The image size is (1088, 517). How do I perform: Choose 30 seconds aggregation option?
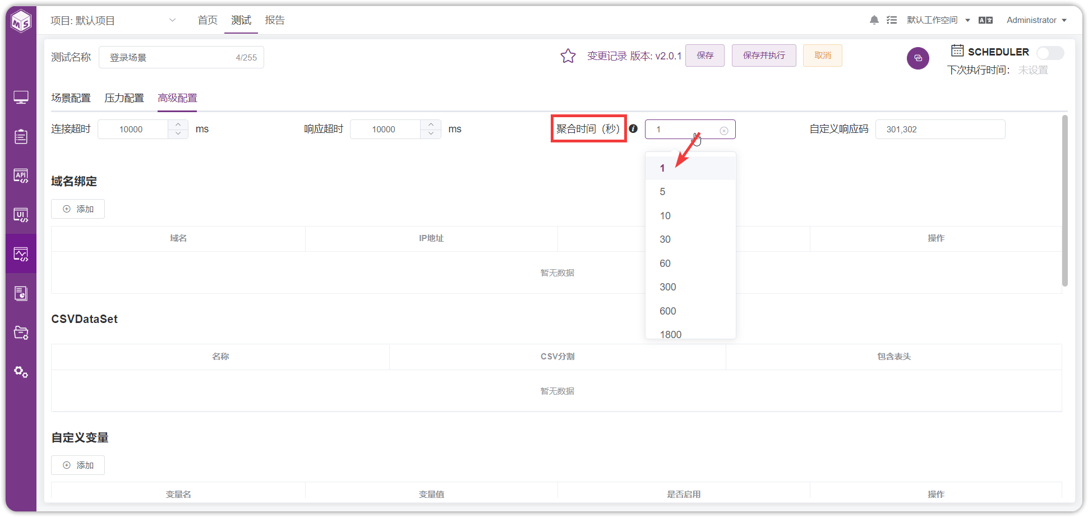690,239
